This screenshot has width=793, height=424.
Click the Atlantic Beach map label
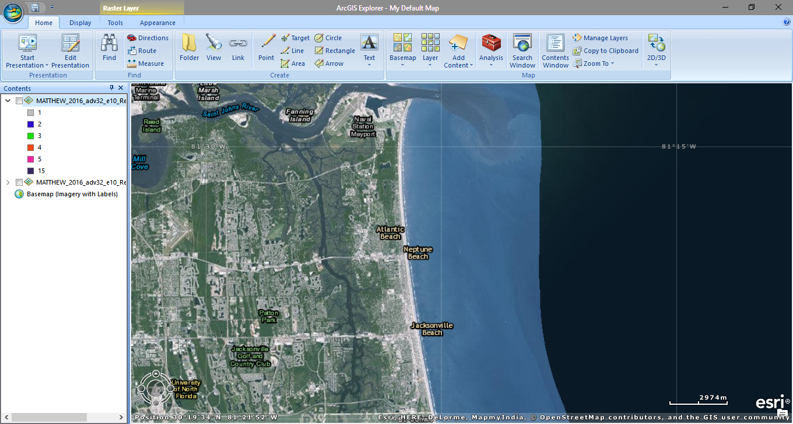point(391,232)
